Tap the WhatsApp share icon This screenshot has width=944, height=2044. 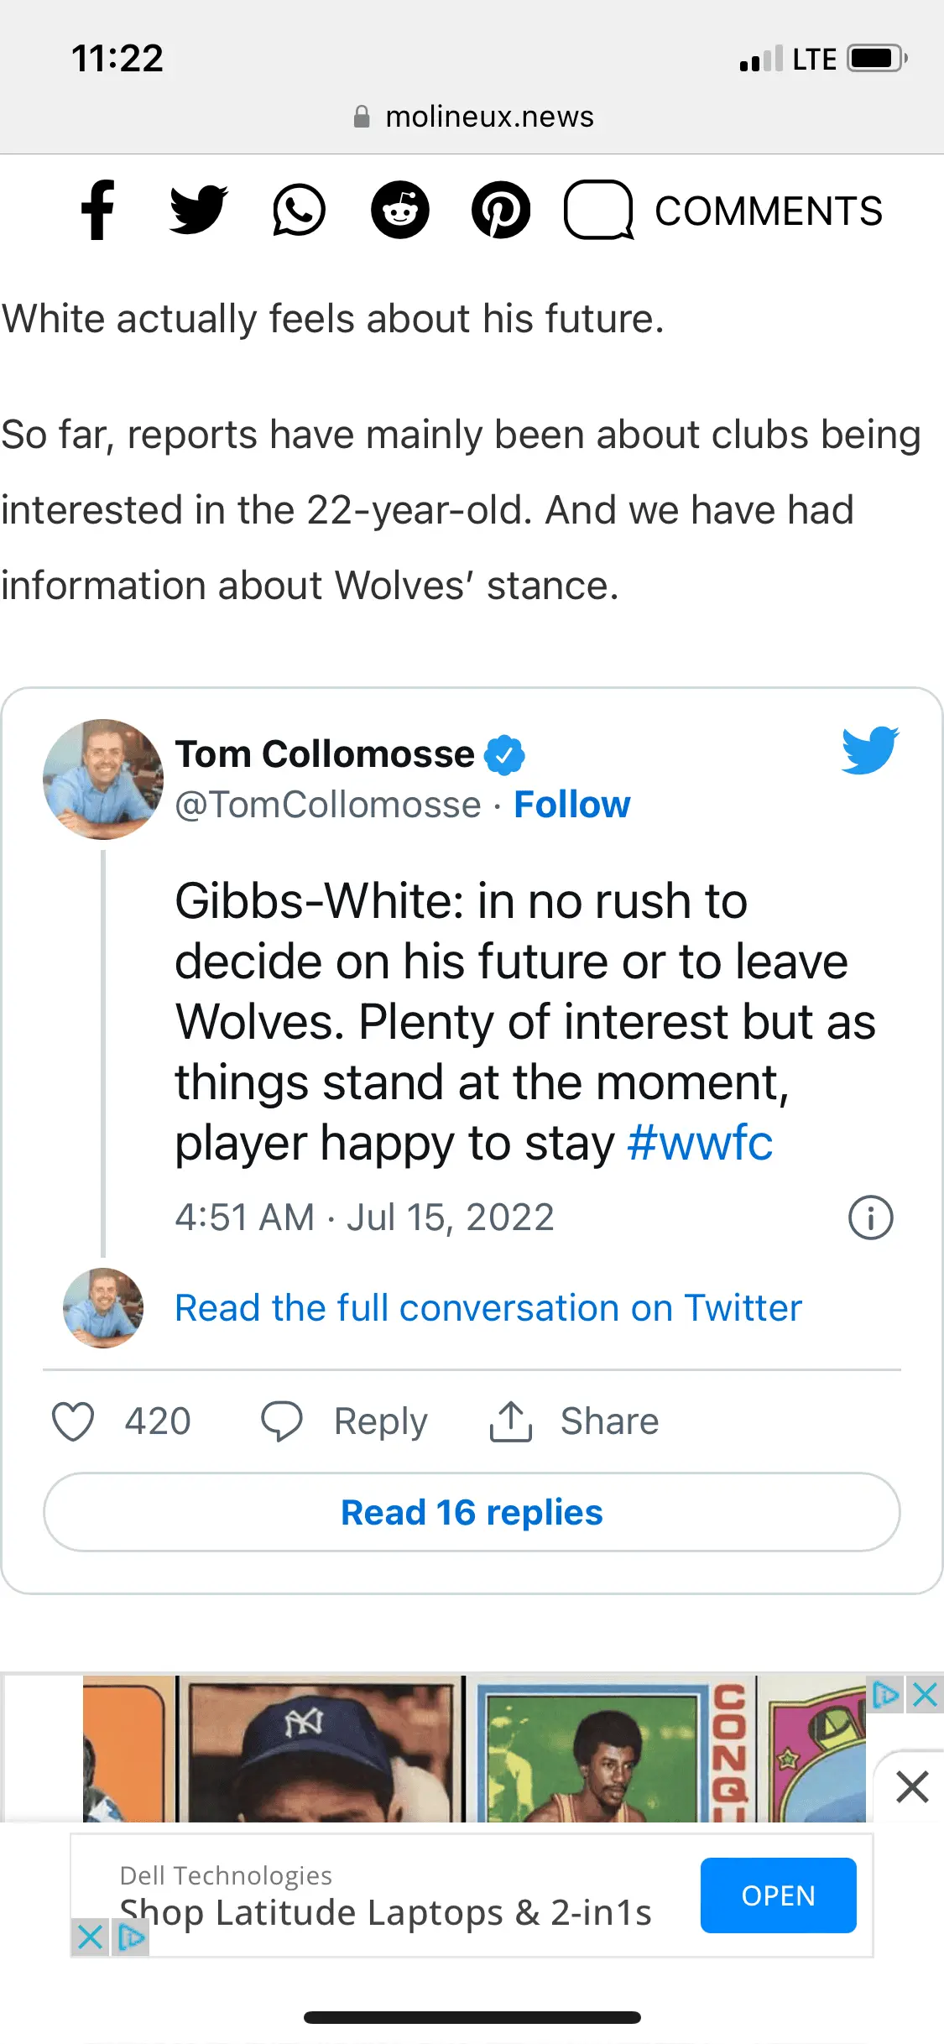coord(299,210)
